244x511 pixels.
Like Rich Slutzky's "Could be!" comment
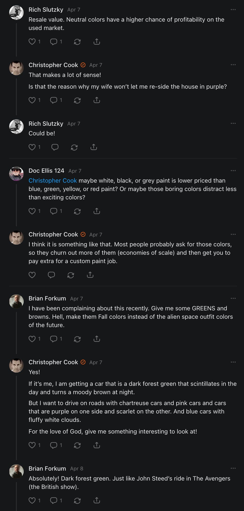click(32, 147)
